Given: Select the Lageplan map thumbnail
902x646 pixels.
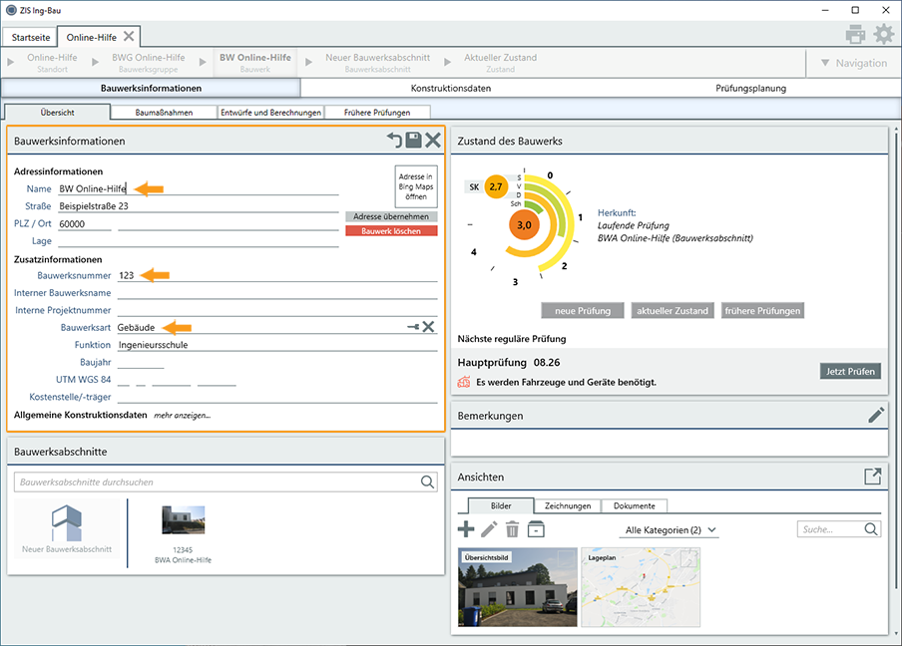Looking at the screenshot, I should pyautogui.click(x=641, y=586).
